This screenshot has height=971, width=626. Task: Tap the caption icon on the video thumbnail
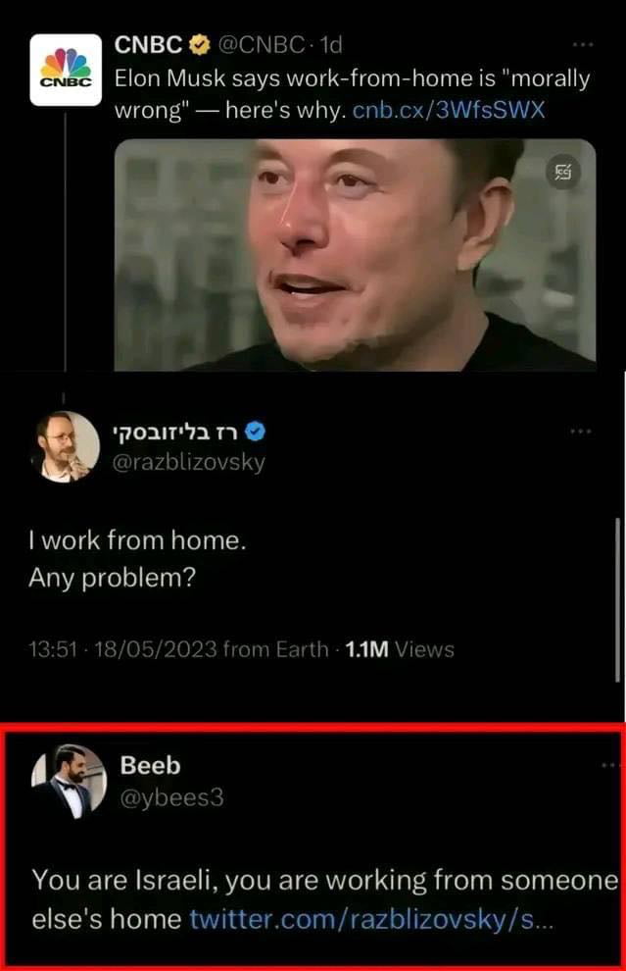click(562, 172)
